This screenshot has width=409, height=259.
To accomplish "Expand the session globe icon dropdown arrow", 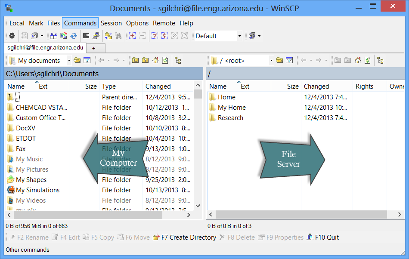I will point(259,36).
